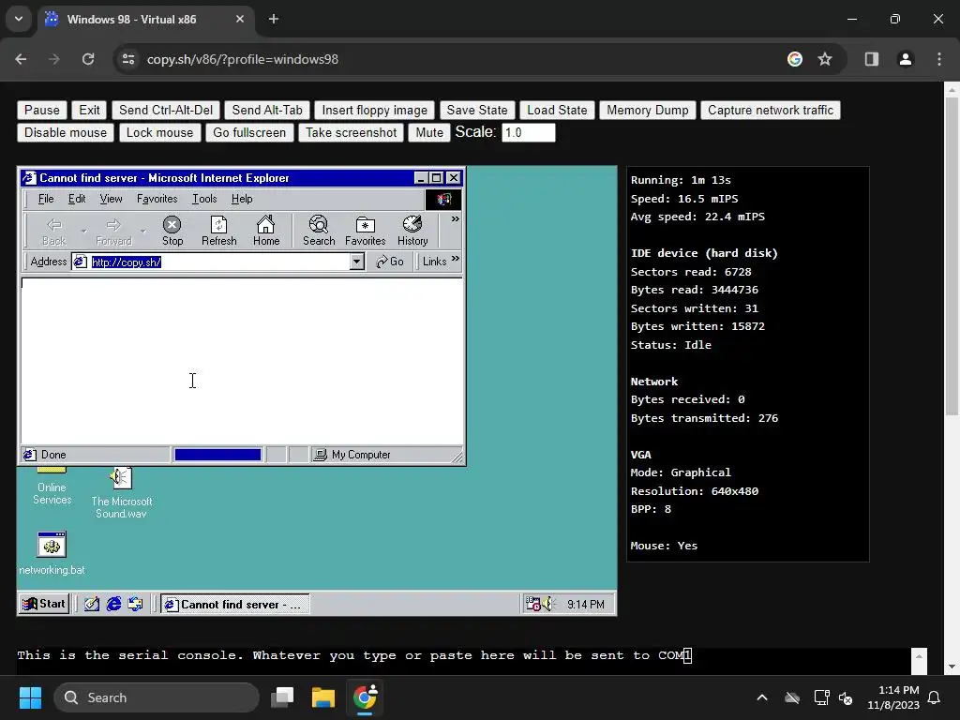The width and height of the screenshot is (960, 720).
Task: Open Windows notification bell
Action: click(935, 697)
